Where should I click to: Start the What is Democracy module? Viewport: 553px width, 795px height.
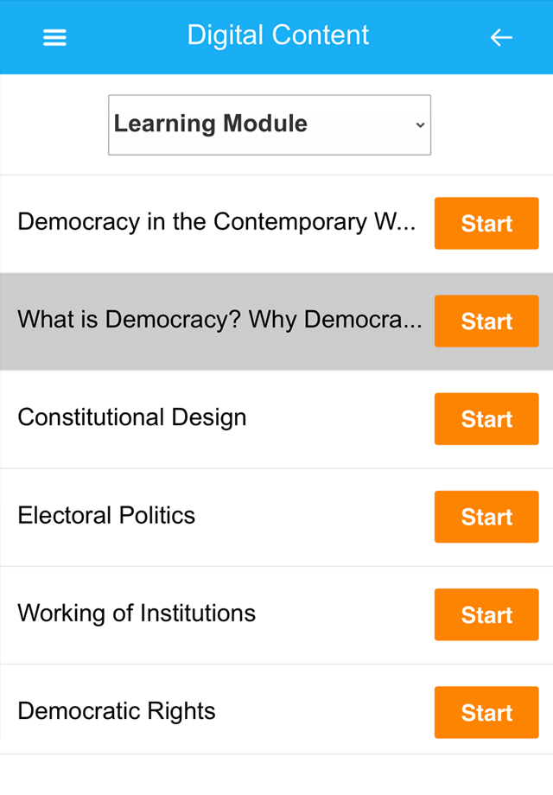tap(486, 321)
